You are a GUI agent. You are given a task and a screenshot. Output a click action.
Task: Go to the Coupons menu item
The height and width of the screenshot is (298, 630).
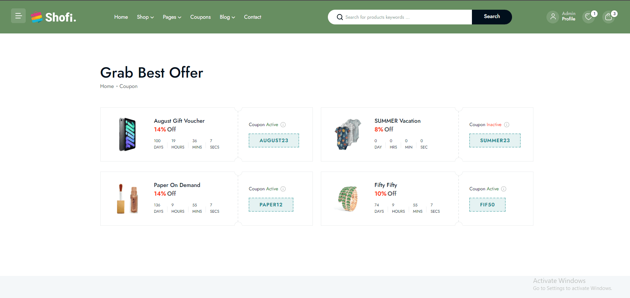tap(200, 17)
